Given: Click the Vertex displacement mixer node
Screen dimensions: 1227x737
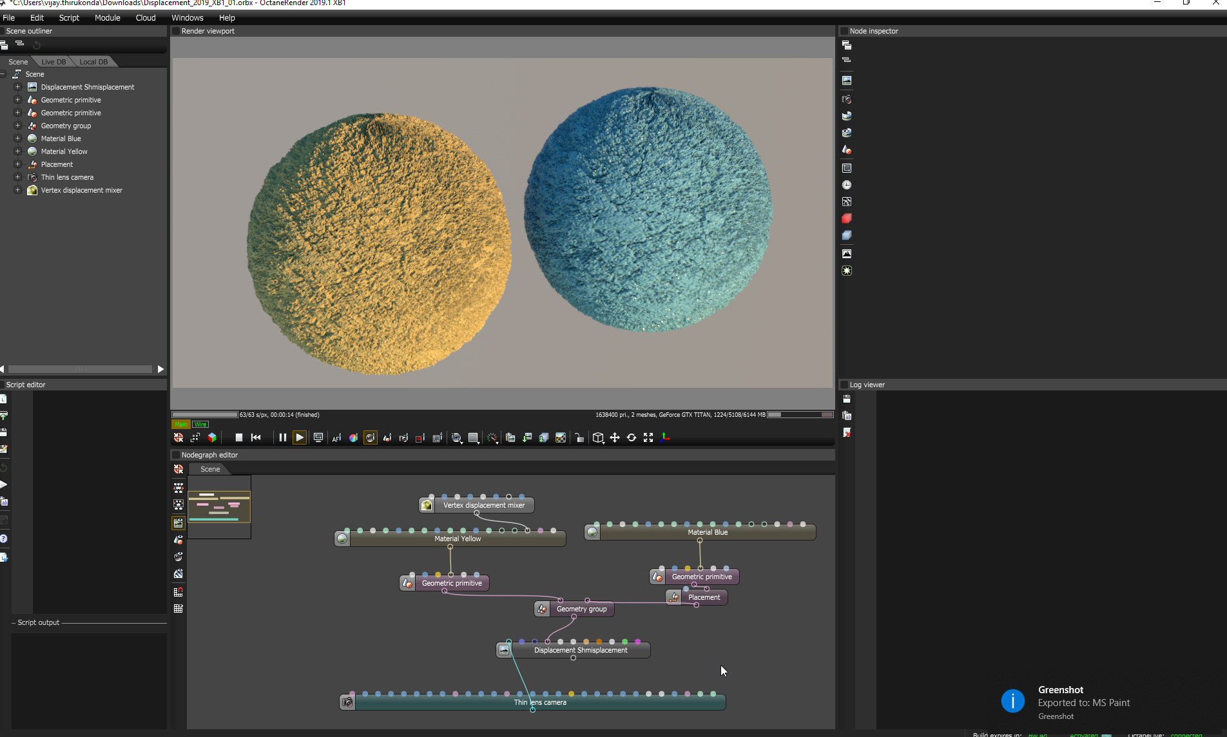Looking at the screenshot, I should coord(477,505).
